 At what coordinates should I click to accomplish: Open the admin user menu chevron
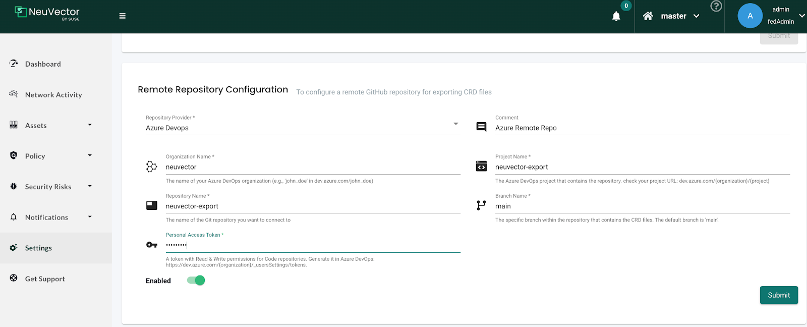click(x=802, y=16)
